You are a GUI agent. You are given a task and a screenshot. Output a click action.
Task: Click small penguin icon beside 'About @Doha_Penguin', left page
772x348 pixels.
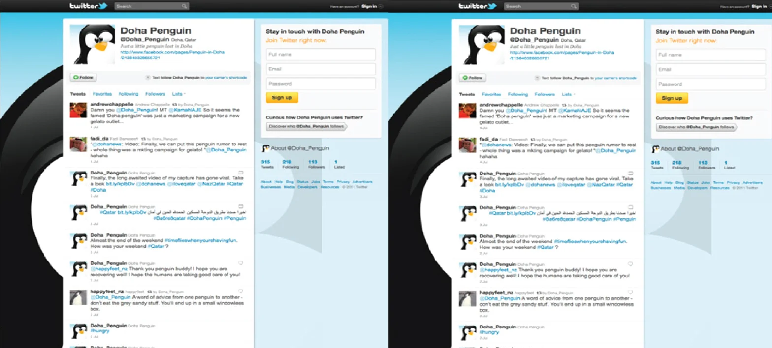266,148
